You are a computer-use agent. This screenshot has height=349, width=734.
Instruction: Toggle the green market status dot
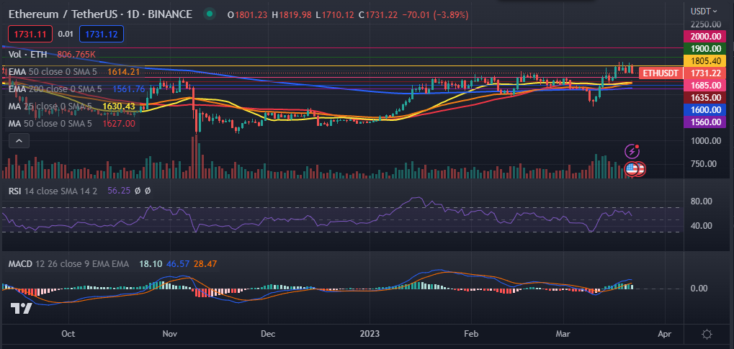[x=210, y=14]
